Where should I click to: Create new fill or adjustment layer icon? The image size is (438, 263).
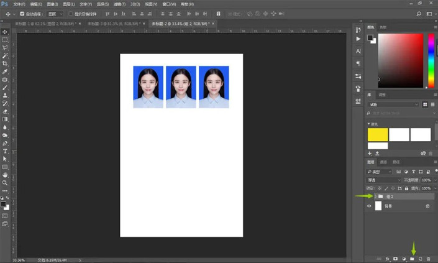pyautogui.click(x=404, y=259)
